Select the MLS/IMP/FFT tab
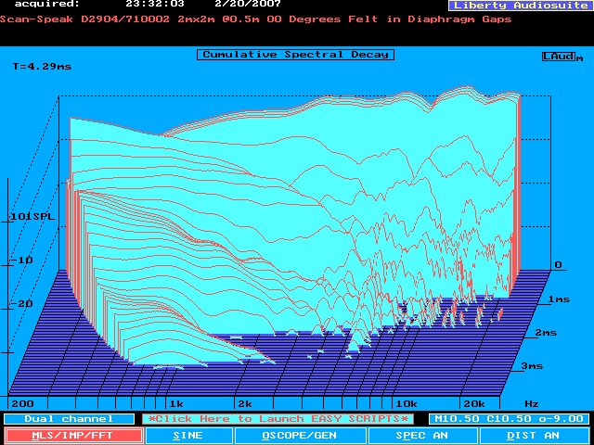594x445 pixels. pyautogui.click(x=73, y=435)
